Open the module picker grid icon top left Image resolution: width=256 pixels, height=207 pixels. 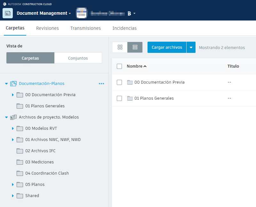[x=7, y=13]
